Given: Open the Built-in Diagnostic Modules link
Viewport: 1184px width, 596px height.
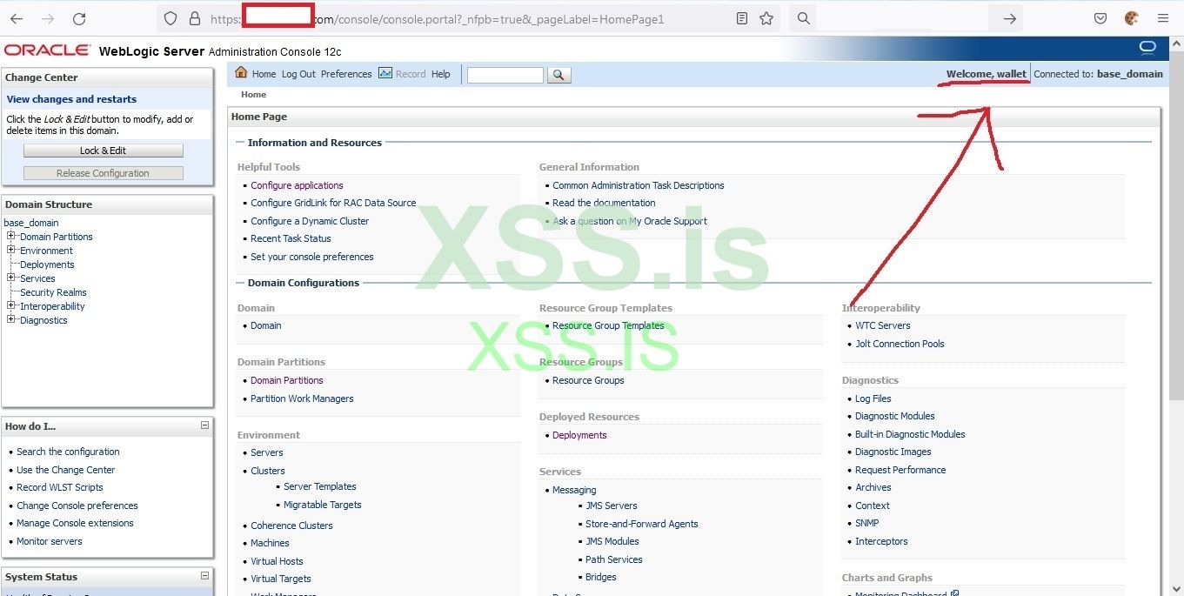Looking at the screenshot, I should pyautogui.click(x=910, y=434).
